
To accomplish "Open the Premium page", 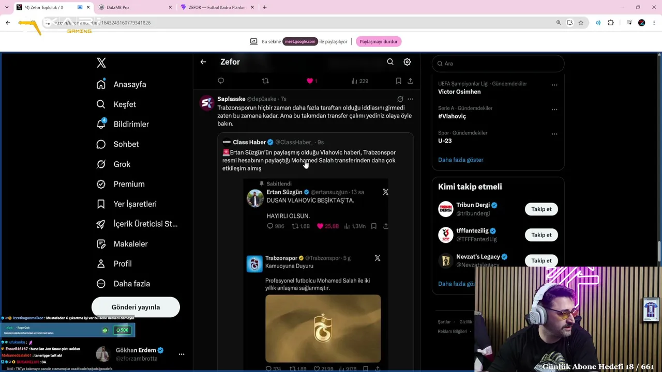I will tap(121, 184).
